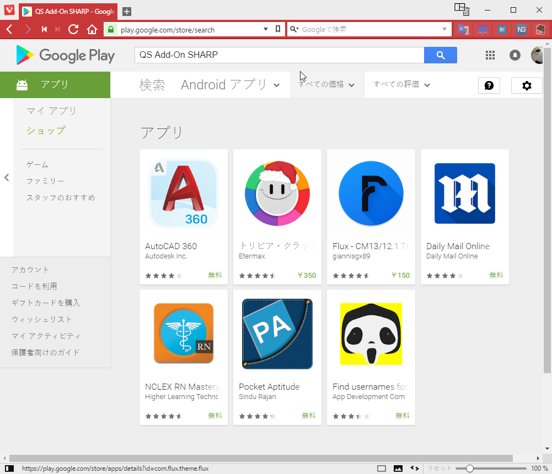The height and width of the screenshot is (474, 552).
Task: Click the Google Play logo
Action: (x=66, y=55)
